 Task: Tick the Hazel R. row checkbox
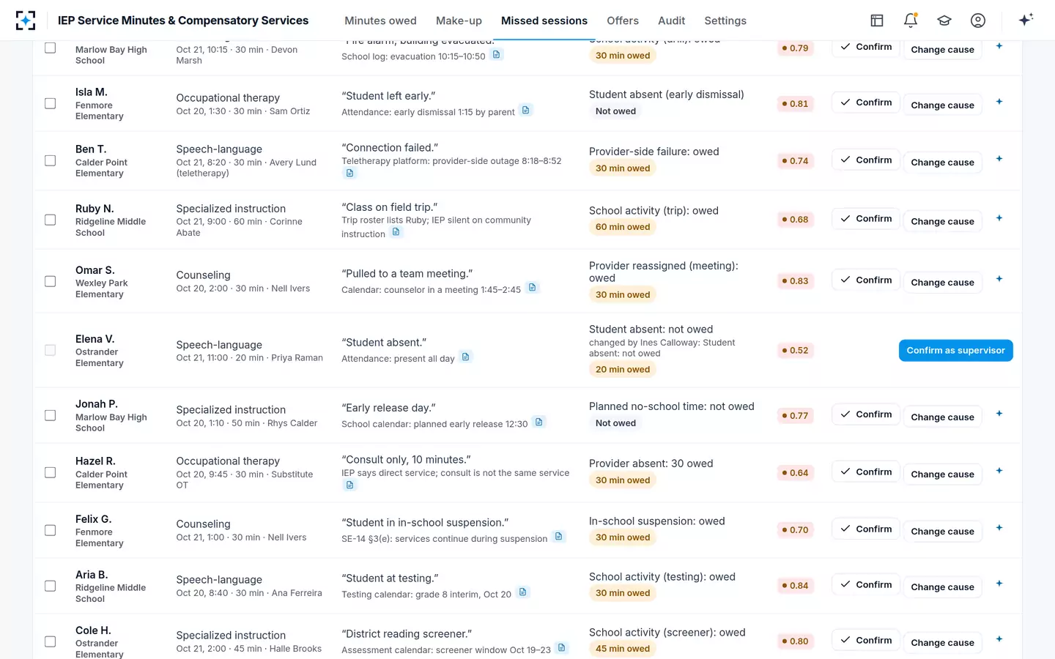(51, 472)
